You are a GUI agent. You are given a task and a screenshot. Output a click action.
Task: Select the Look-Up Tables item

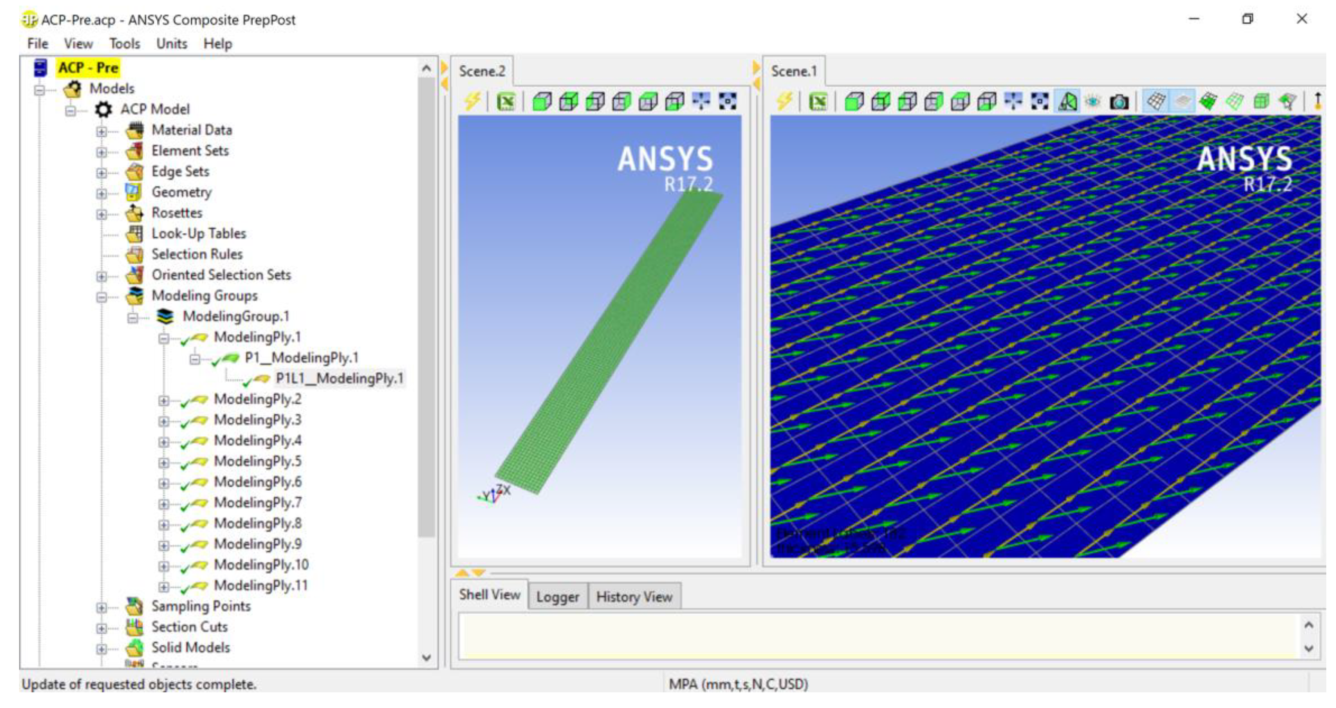click(x=199, y=234)
